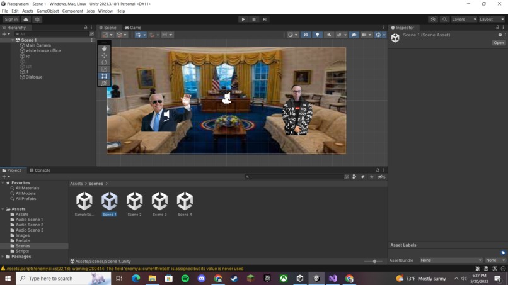Viewport: 508px width, 285px height.
Task: Open the Prefabs folder
Action: 23,241
